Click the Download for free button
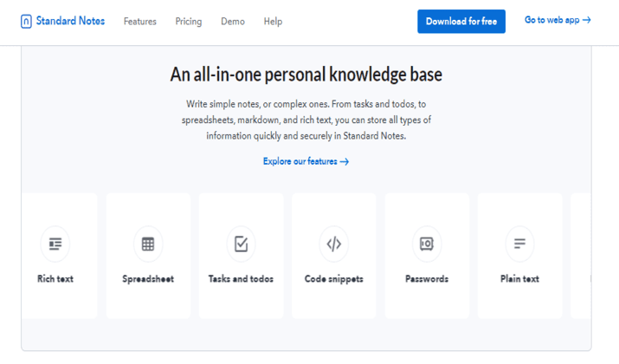Viewport: 619px width, 364px height. [x=461, y=22]
